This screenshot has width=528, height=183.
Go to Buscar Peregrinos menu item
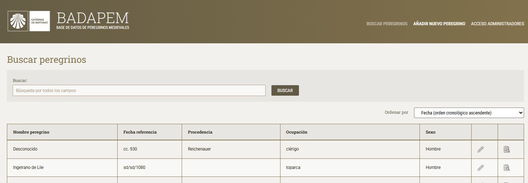pyautogui.click(x=387, y=24)
